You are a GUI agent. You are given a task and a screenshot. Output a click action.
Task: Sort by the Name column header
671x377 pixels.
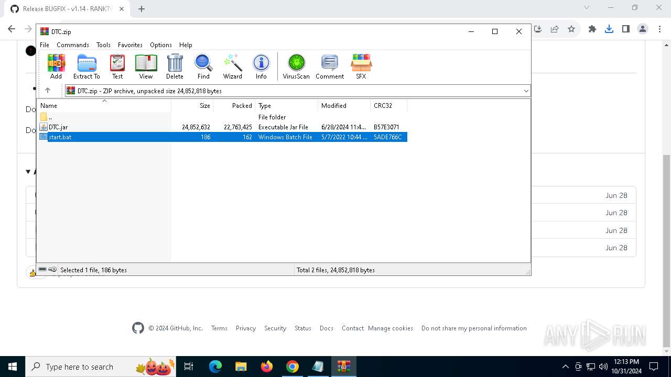click(104, 106)
